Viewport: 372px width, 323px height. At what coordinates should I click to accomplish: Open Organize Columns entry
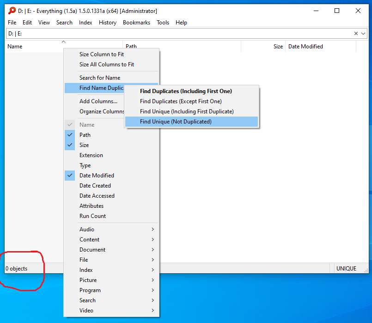[x=94, y=112]
